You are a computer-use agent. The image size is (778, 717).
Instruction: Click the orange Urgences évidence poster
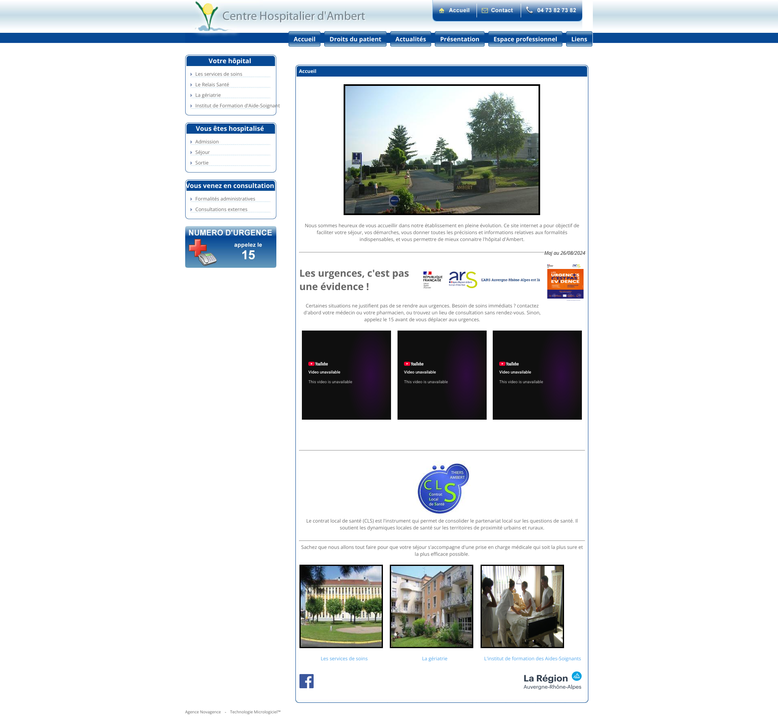tap(565, 282)
